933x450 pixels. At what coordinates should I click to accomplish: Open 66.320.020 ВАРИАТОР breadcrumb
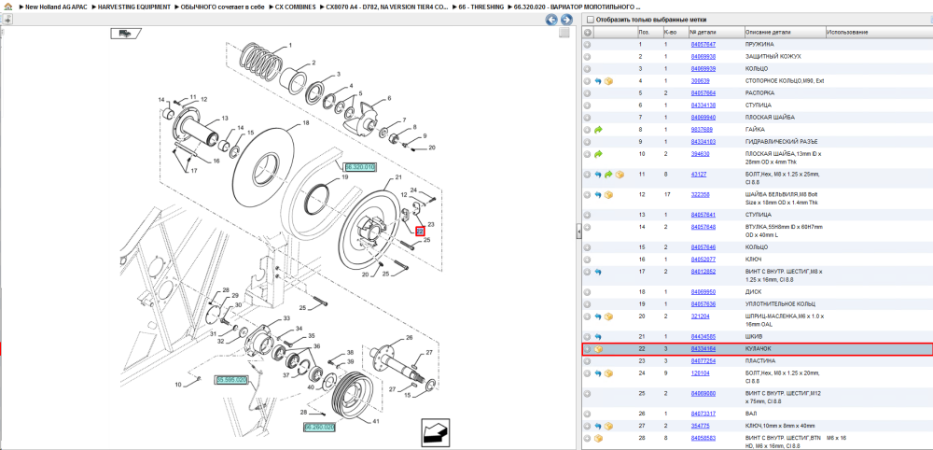pyautogui.click(x=579, y=7)
